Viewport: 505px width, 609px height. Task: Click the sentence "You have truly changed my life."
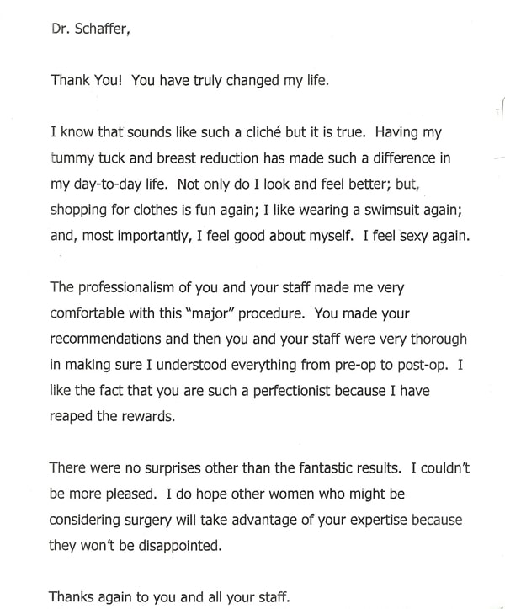tap(230, 81)
